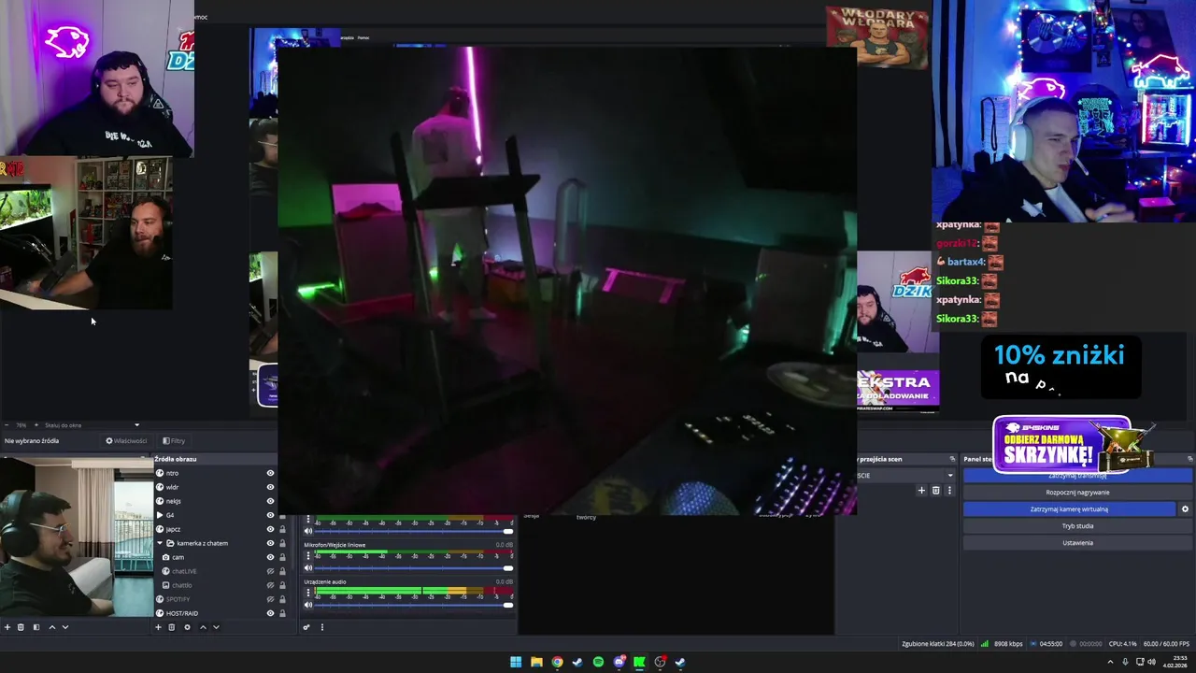
Task: Hide the ntro source
Action: click(x=270, y=473)
